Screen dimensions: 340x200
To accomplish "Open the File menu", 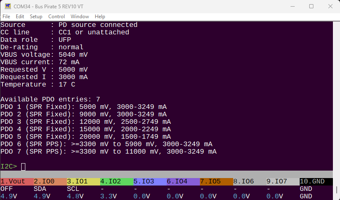I will pos(7,17).
